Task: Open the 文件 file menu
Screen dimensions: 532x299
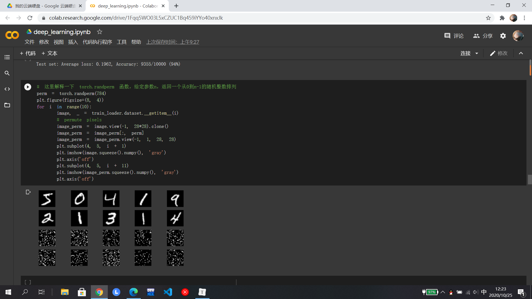Action: tap(29, 42)
